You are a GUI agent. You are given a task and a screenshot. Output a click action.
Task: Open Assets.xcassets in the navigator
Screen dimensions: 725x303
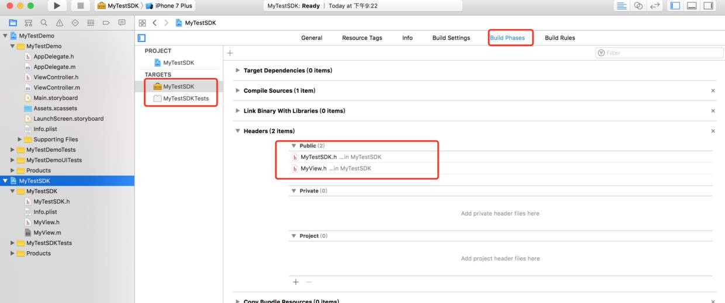tap(55, 109)
